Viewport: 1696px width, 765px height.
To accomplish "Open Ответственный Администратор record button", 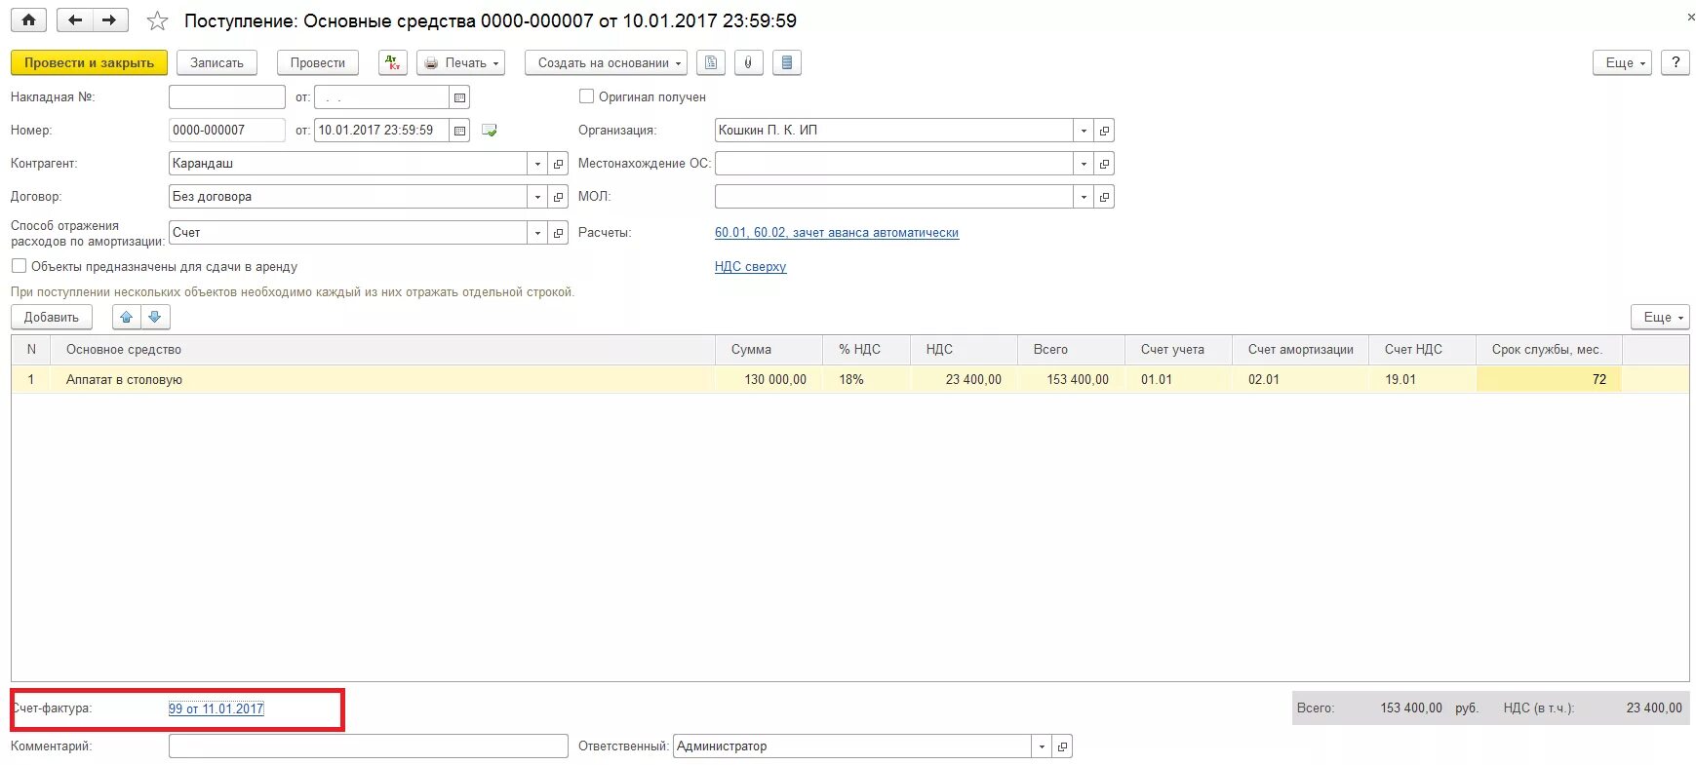I will (x=1062, y=746).
